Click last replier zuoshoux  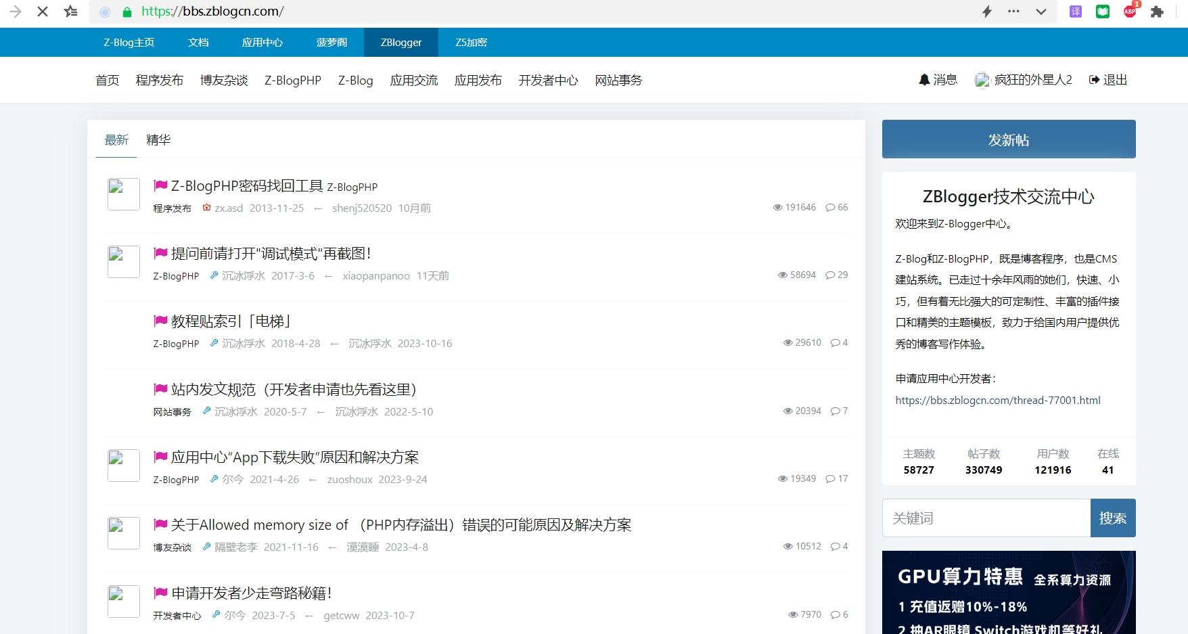350,480
